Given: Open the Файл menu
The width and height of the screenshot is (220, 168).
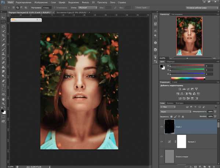Looking at the screenshot, I should point(11,2).
